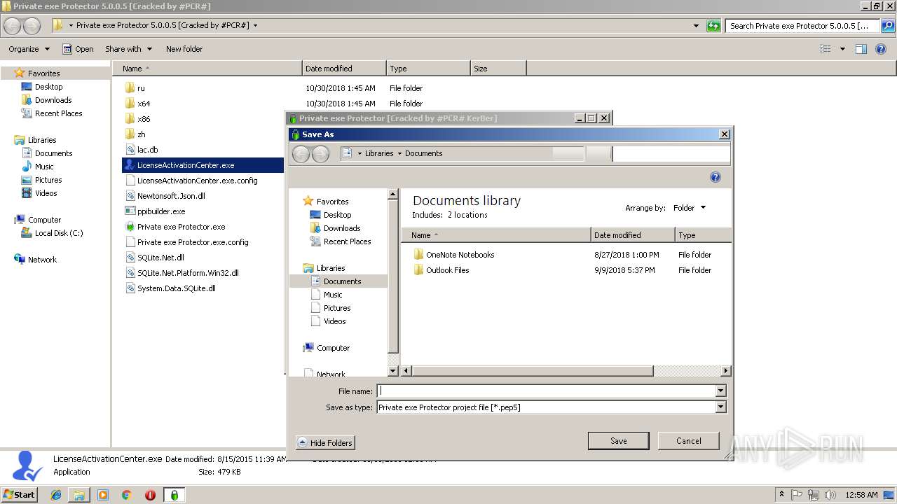Select the x86 folder icon
This screenshot has height=504, width=897.
[x=130, y=119]
